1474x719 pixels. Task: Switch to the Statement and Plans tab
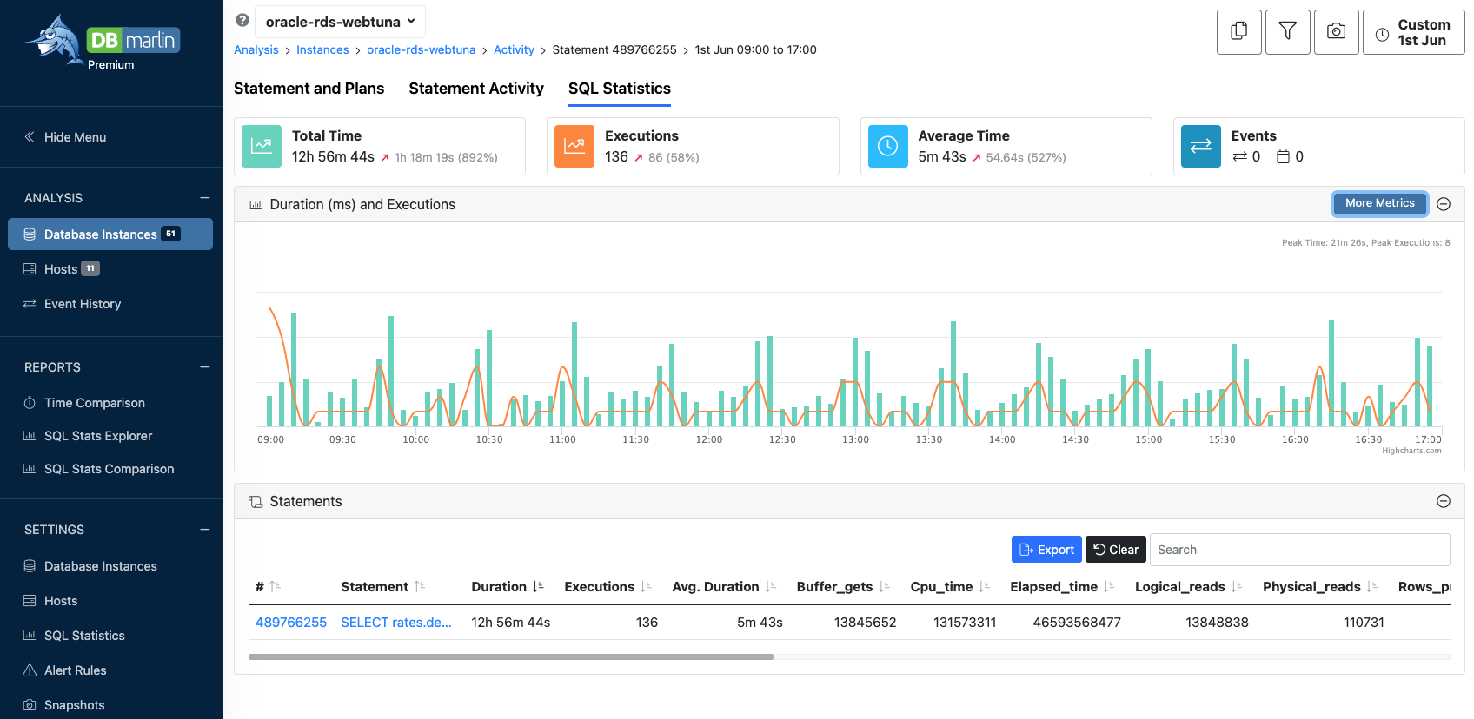coord(309,89)
